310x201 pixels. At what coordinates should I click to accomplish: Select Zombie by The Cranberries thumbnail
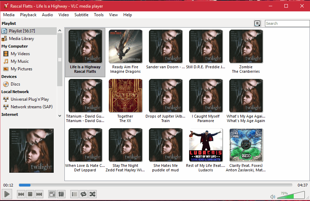[246, 47]
